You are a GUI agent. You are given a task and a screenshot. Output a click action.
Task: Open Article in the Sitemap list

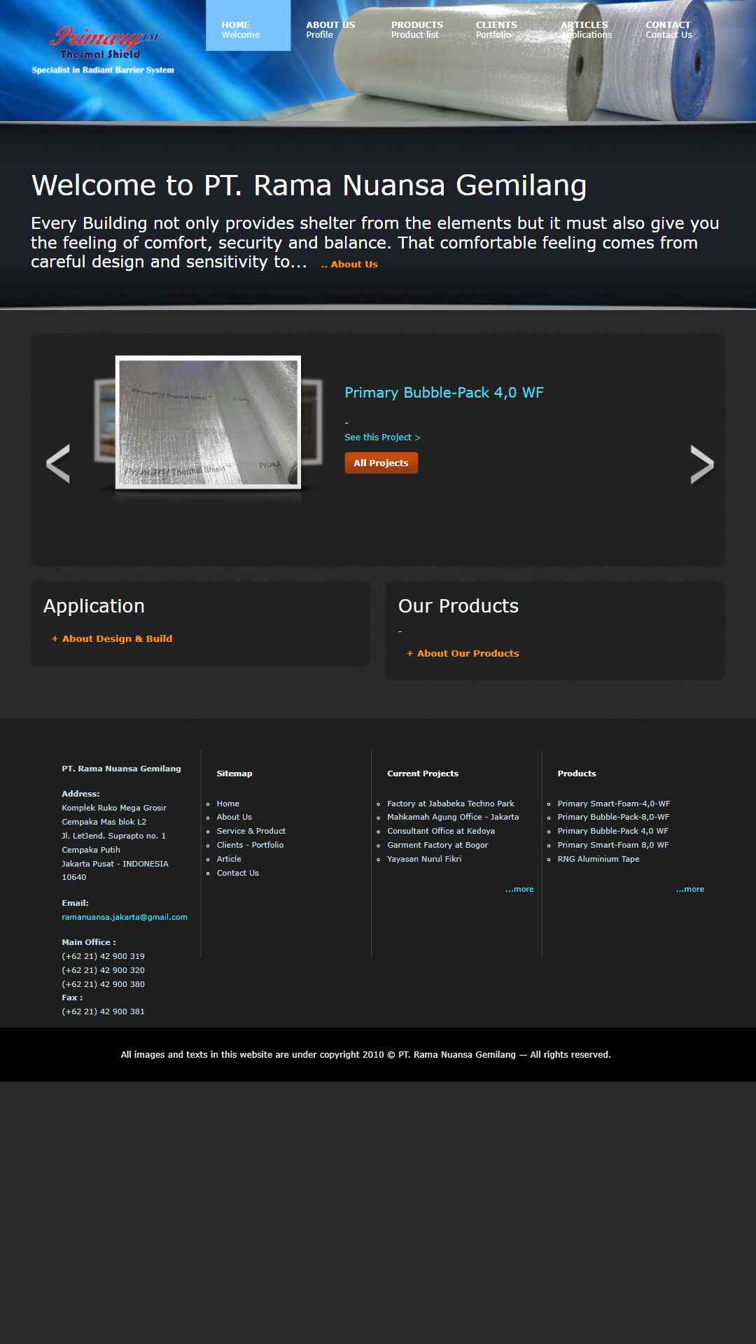229,859
